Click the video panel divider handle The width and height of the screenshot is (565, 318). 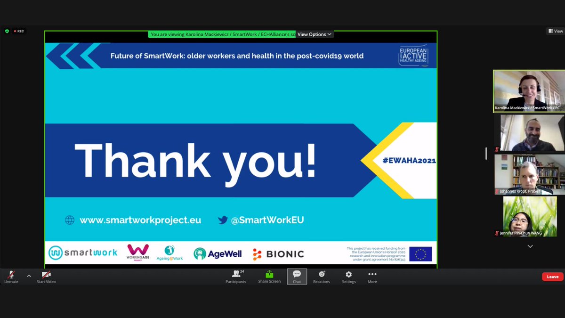486,154
